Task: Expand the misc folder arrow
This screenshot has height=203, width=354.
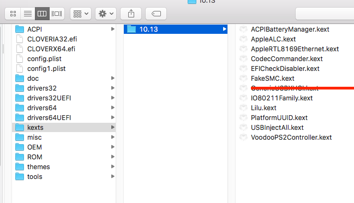Action: tap(112, 137)
